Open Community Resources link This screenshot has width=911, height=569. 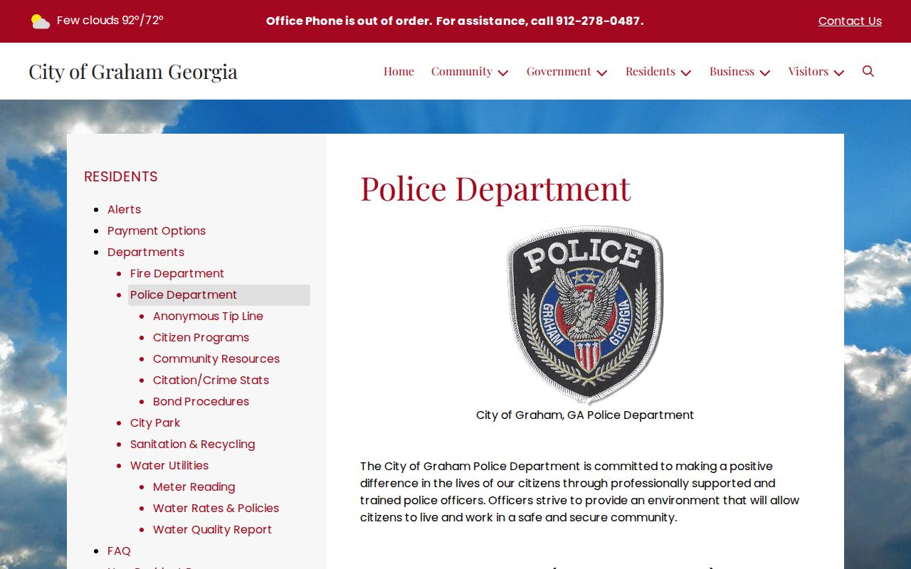click(216, 358)
